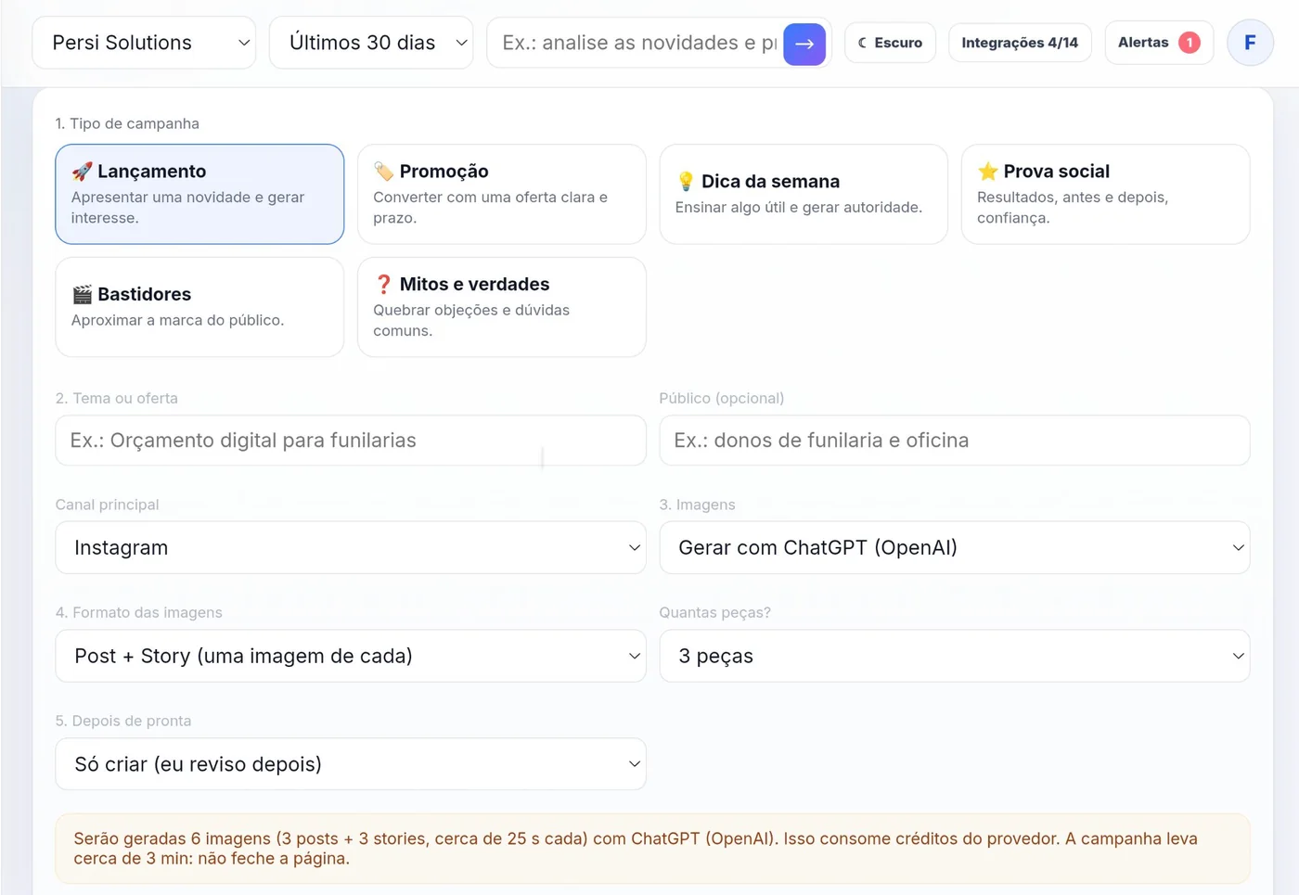Expand the Últimos 30 dias period dropdown
The image size is (1299, 895).
[371, 43]
